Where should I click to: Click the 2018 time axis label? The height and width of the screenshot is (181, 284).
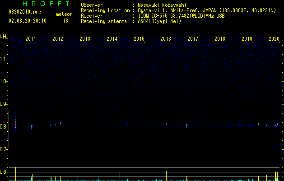pos(220,38)
